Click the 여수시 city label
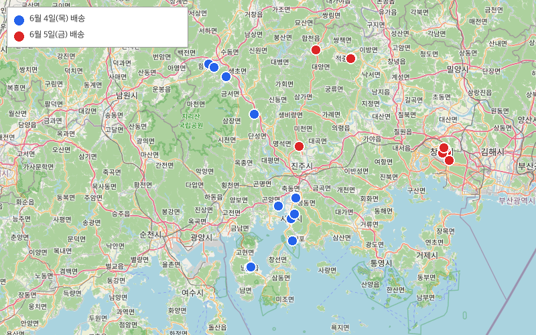The height and width of the screenshot is (335, 536). click(x=192, y=293)
